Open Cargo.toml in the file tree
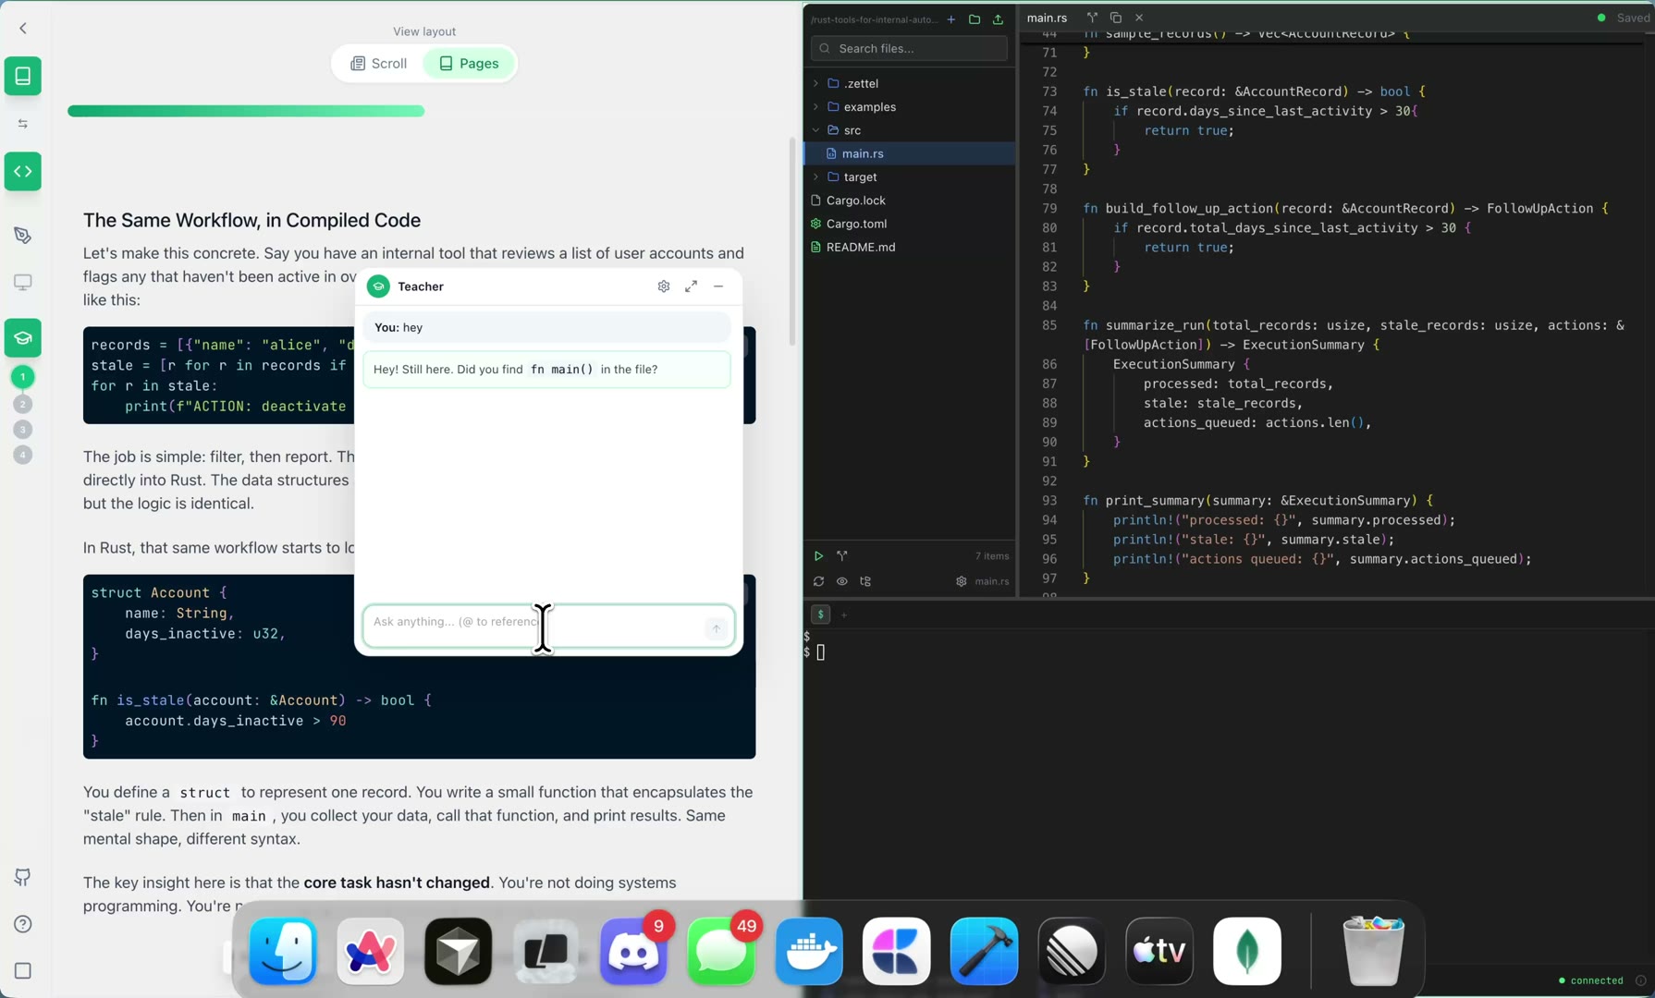The height and width of the screenshot is (998, 1655). [856, 224]
